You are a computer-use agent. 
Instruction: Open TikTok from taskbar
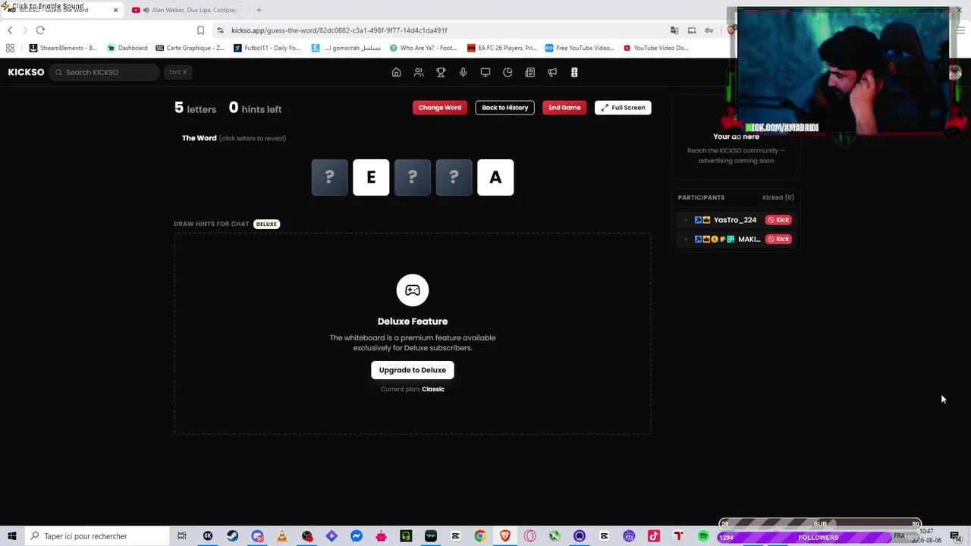pos(654,536)
